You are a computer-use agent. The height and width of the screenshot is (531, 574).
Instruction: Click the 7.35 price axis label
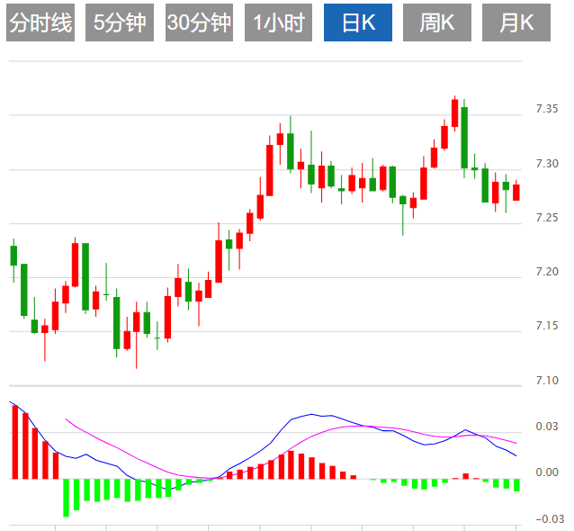[547, 109]
